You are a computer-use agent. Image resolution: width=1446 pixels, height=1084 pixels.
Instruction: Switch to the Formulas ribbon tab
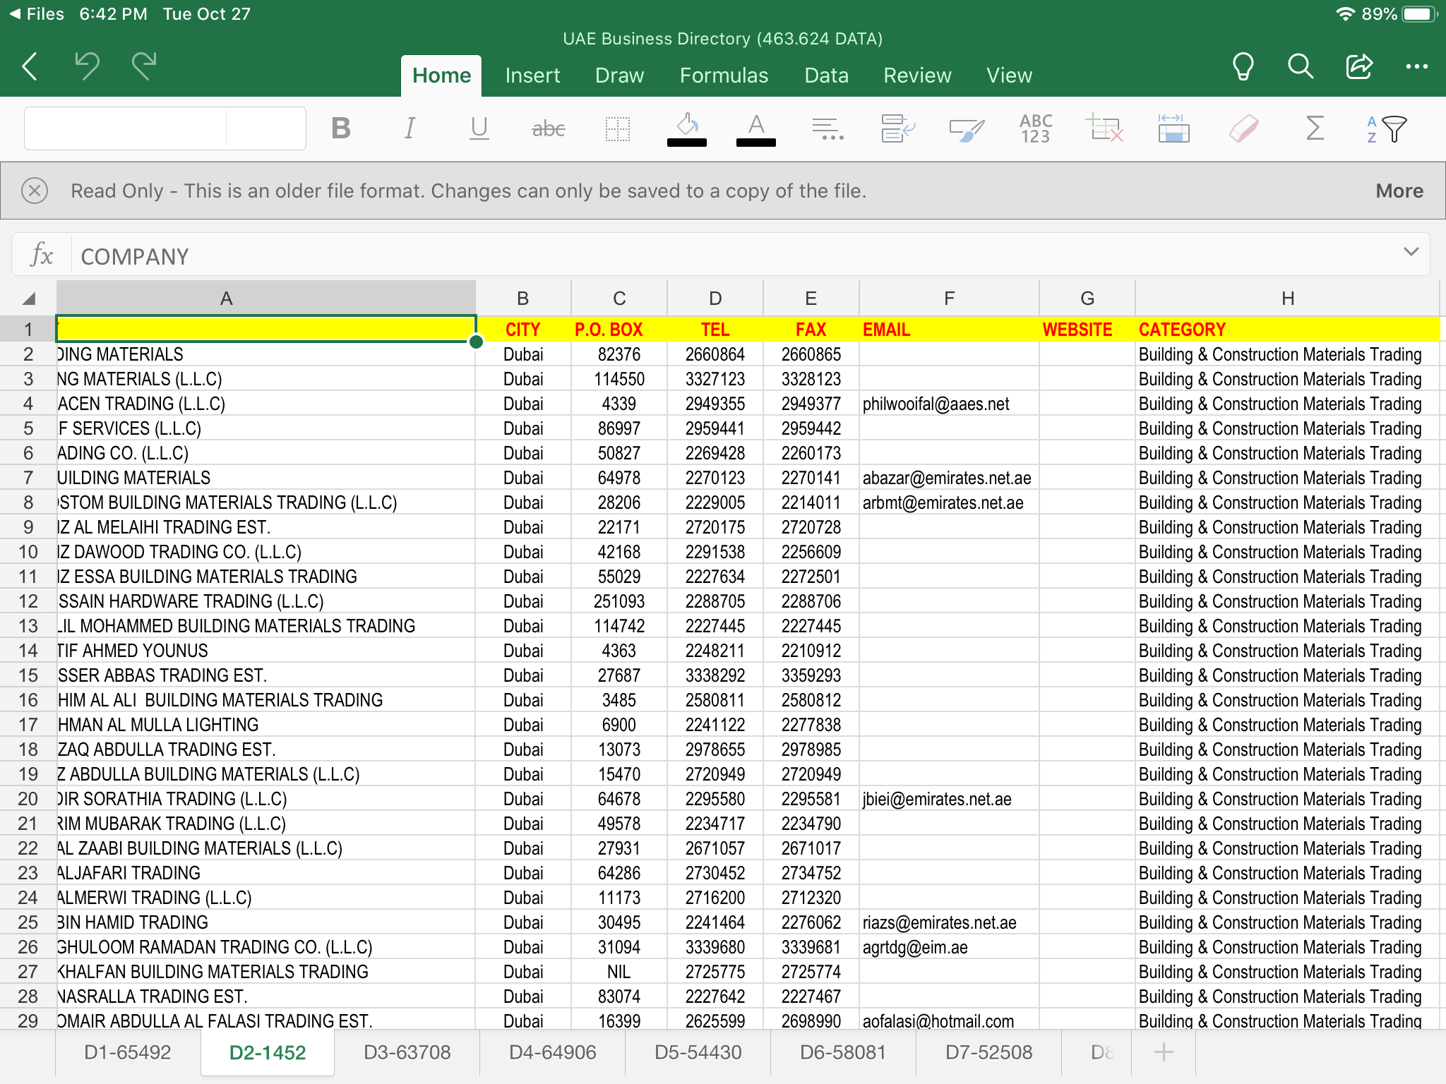[x=724, y=75]
